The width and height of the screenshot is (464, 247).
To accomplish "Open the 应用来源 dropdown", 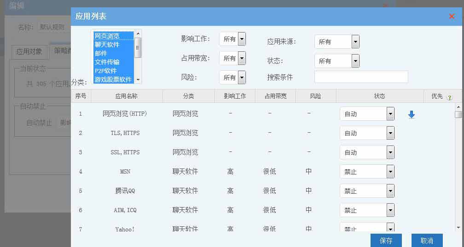I will tap(355, 42).
